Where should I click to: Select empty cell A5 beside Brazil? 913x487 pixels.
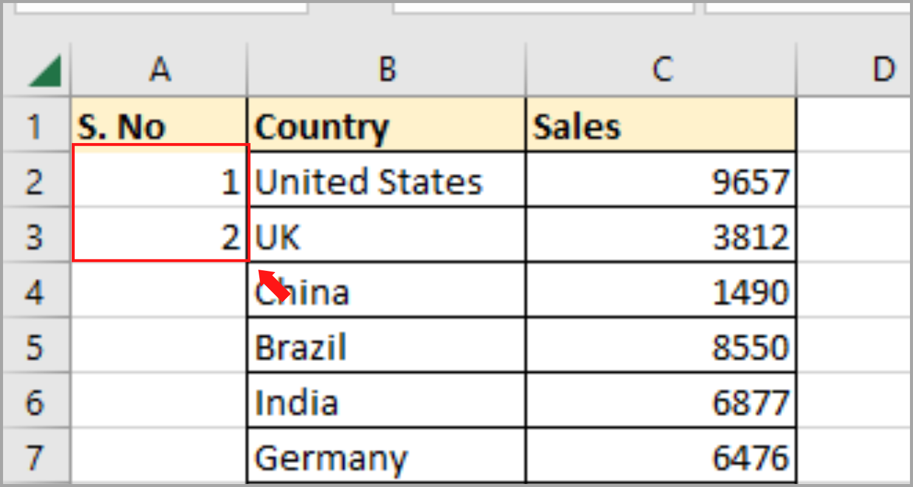point(159,346)
